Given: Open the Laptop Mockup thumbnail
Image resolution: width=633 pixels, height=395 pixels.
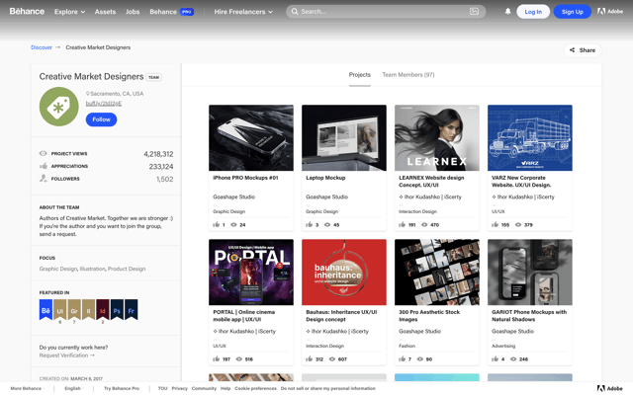Looking at the screenshot, I should point(344,138).
